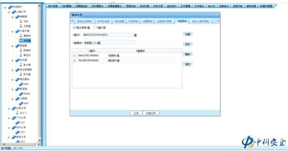
Task: Click the computer icon beside node 222
Action: [17, 123]
